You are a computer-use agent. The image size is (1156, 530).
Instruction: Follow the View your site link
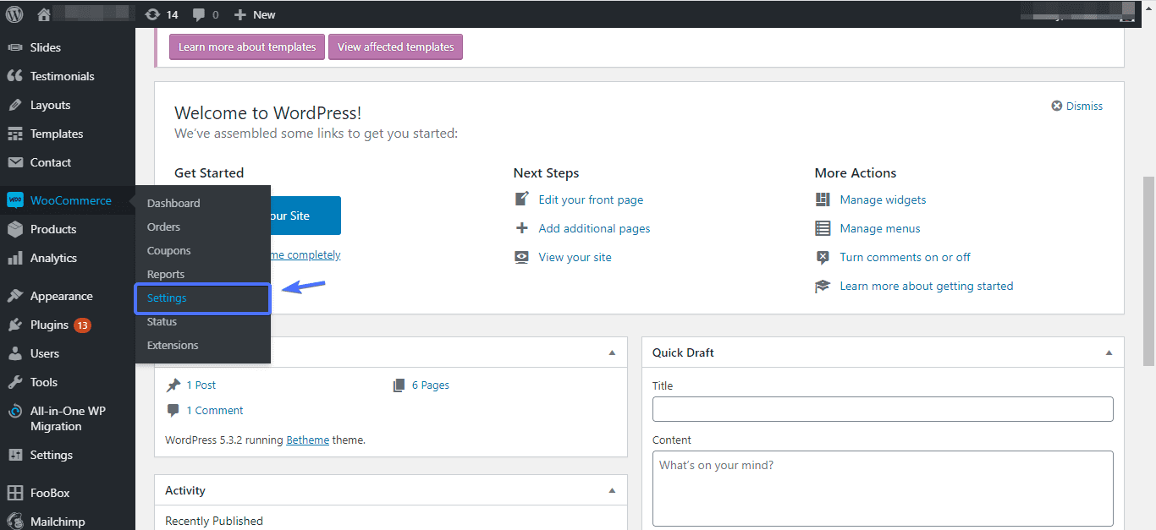575,257
